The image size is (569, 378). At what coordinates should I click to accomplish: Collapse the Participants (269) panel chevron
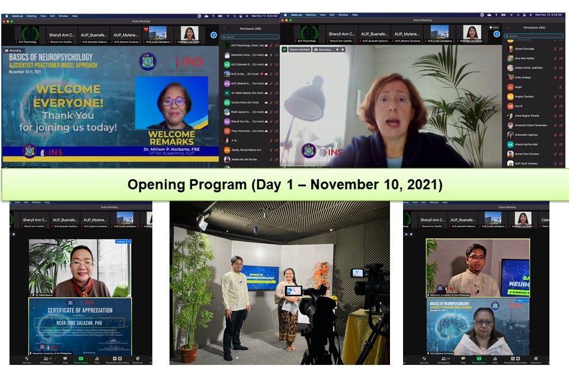(225, 27)
